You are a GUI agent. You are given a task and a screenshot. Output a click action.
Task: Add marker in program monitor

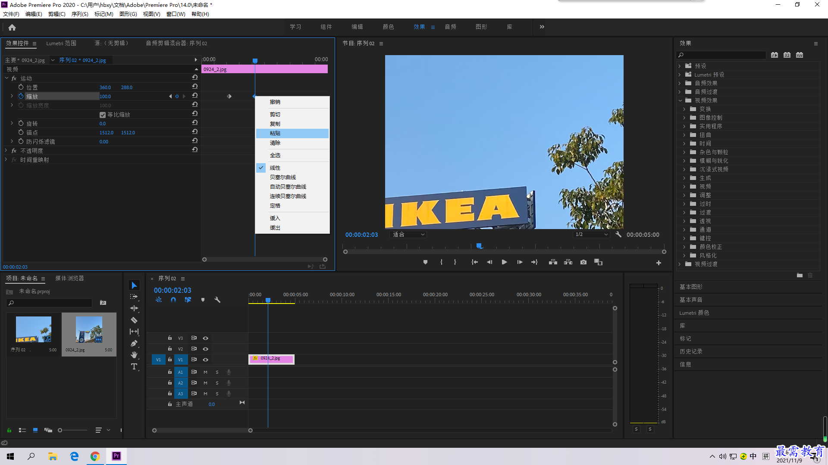(425, 262)
